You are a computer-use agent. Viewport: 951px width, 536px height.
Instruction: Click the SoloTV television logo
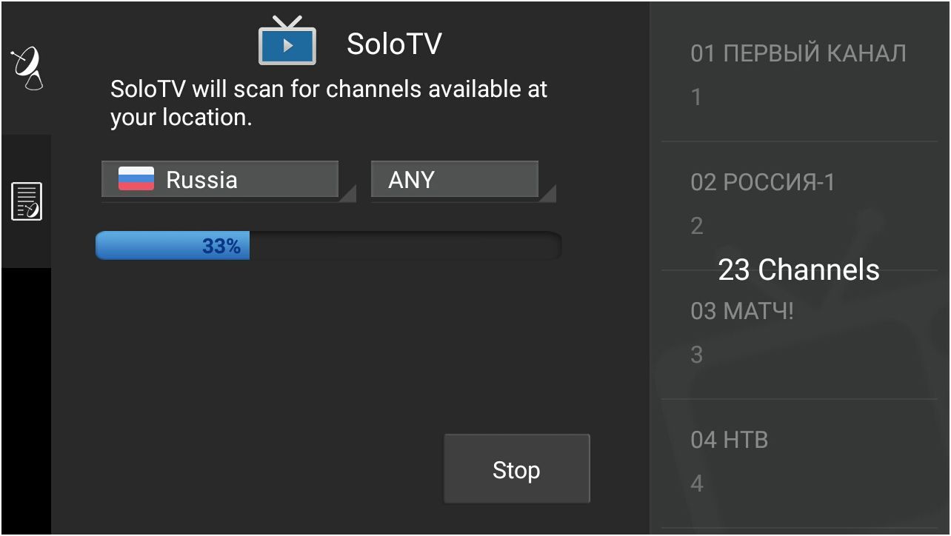click(288, 42)
